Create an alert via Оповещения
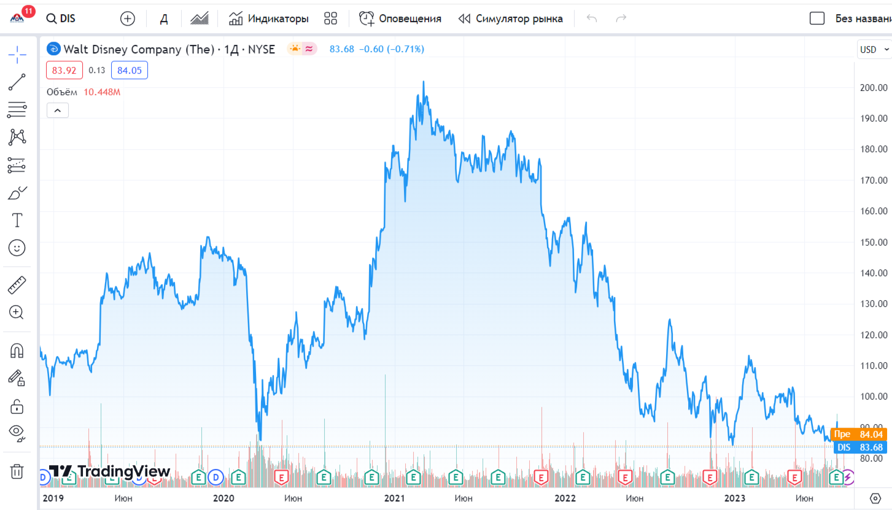 click(x=400, y=18)
